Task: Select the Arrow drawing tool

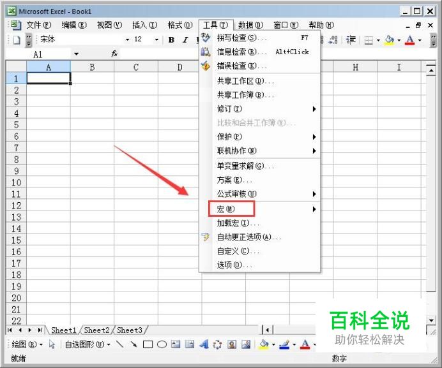Action: click(x=133, y=344)
